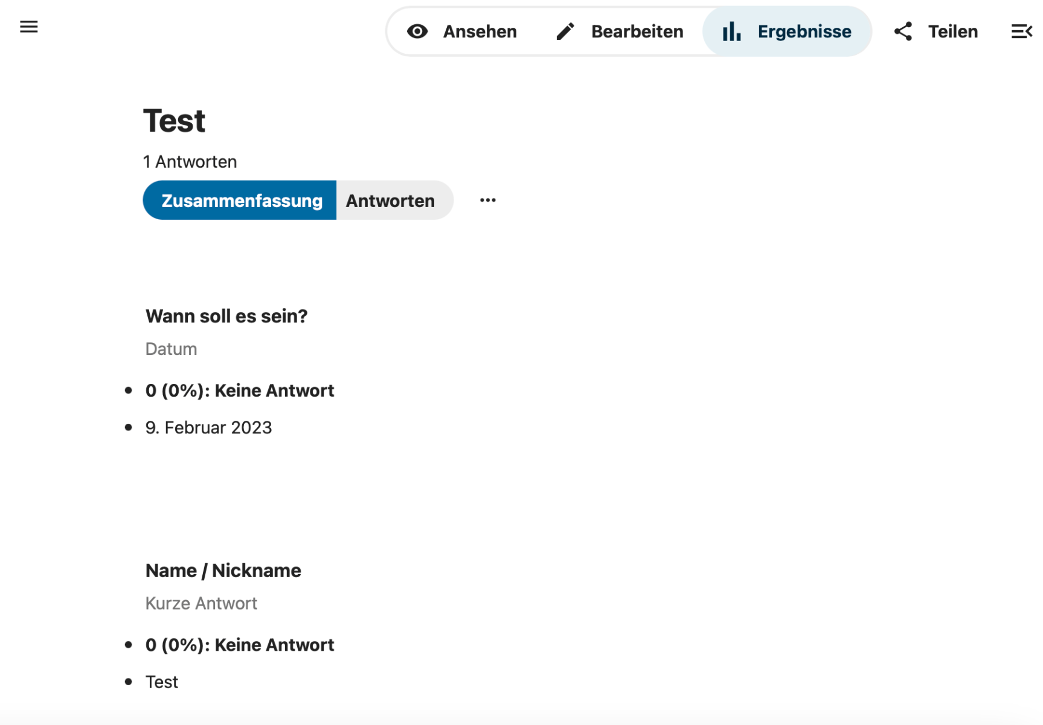Click the 'Wann soll es sein?' question heading
The height and width of the screenshot is (725, 1043).
click(226, 316)
